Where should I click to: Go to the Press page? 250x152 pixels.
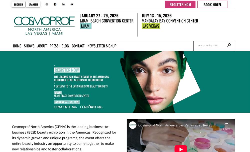pos(54,46)
